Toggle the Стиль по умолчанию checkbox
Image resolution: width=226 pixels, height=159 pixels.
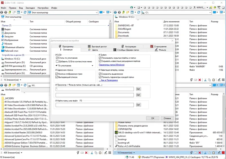(x=57, y=58)
